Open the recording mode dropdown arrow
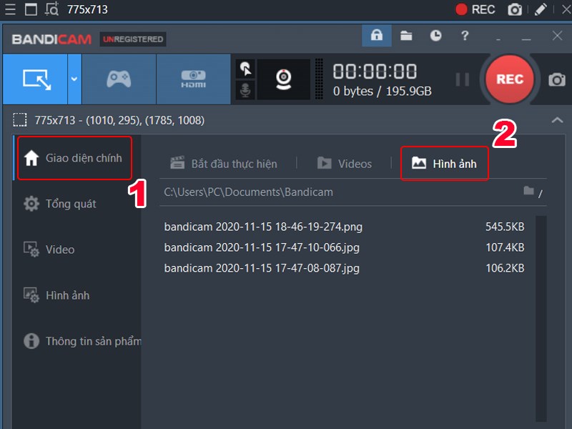The height and width of the screenshot is (429, 572). coord(74,79)
